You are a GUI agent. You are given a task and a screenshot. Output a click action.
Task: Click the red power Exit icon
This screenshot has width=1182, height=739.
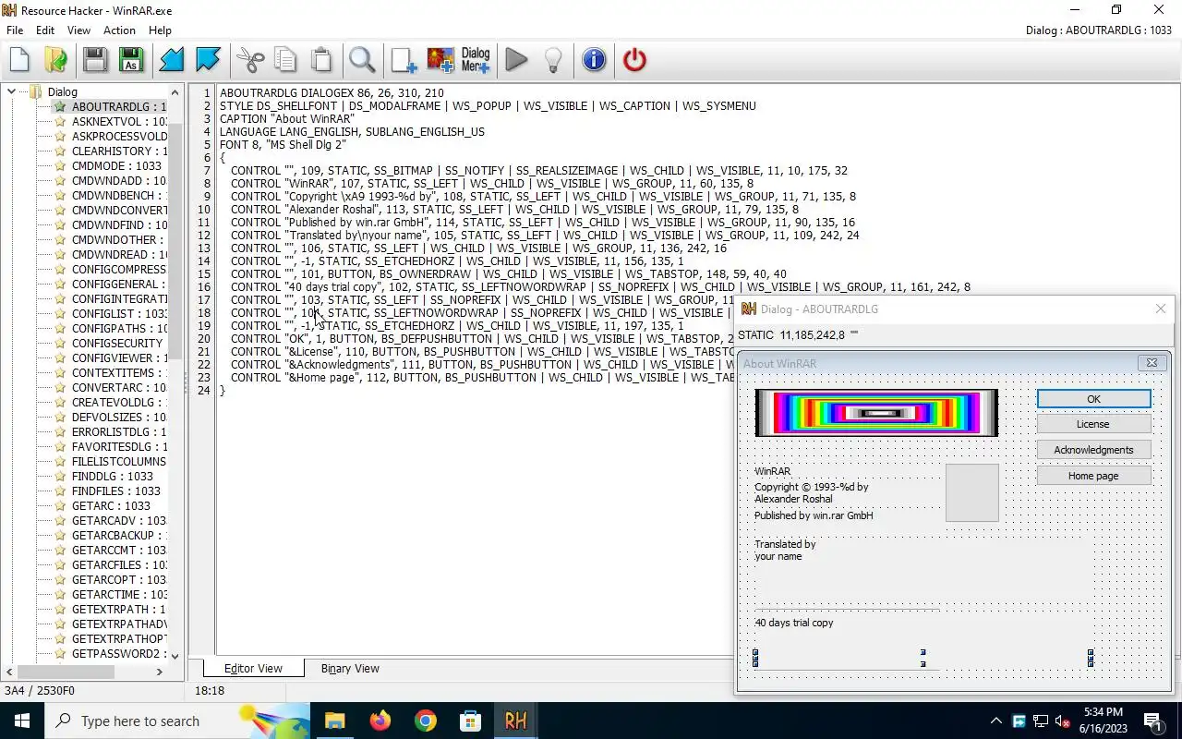(x=634, y=60)
